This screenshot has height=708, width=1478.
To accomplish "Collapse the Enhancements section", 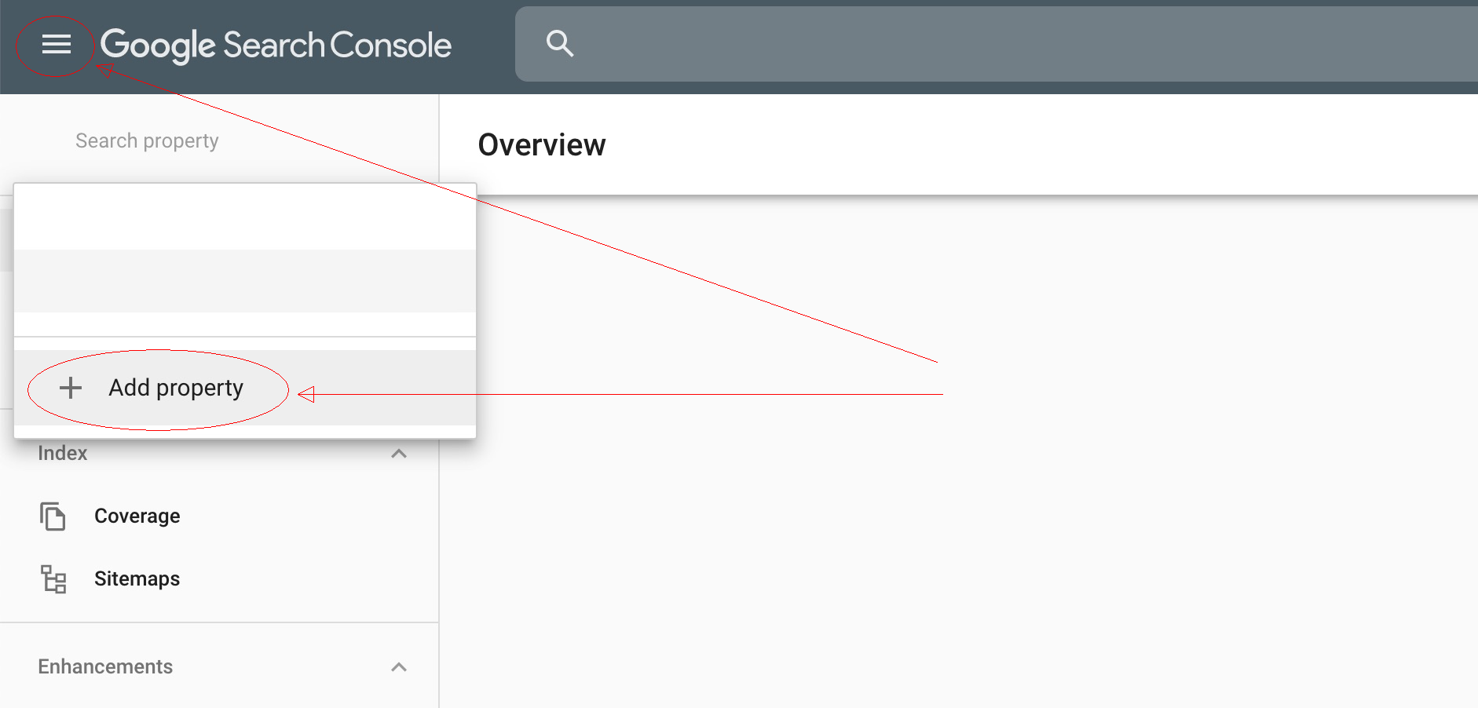I will 401,667.
